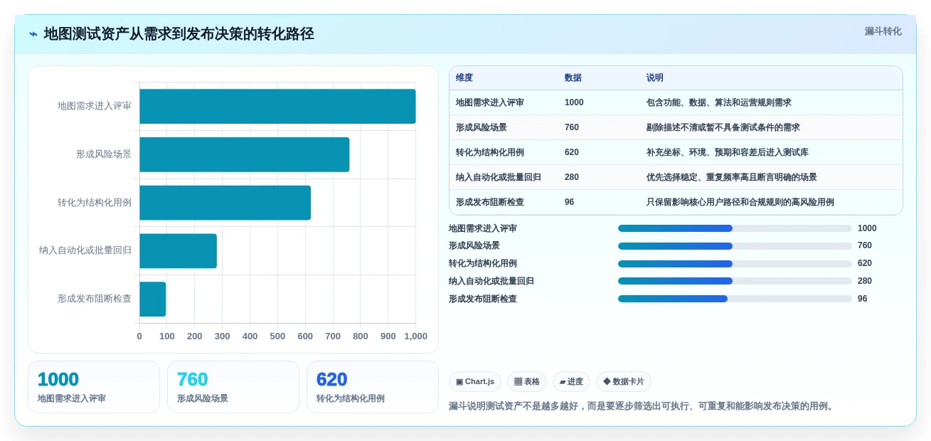Click the lightning icon beside the title
The width and height of the screenshot is (931, 441).
click(x=33, y=34)
